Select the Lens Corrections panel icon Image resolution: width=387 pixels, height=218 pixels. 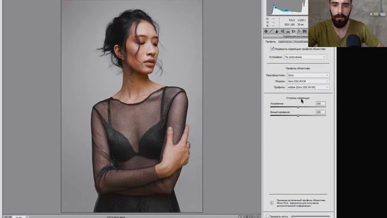click(x=293, y=31)
